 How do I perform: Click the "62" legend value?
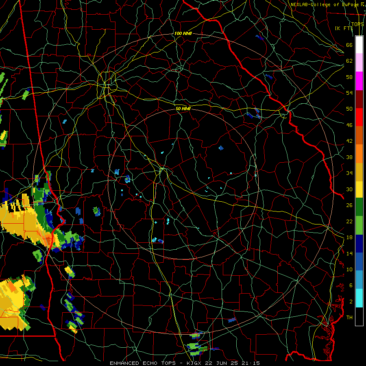tap(349, 61)
